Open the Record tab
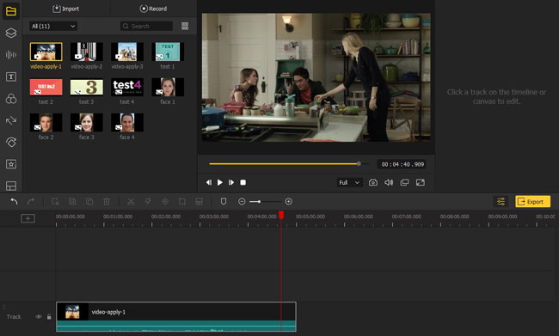Image resolution: width=559 pixels, height=336 pixels. click(153, 9)
